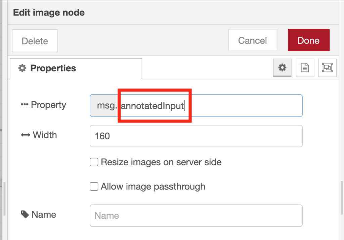Click the tag icon beside the Name label
The image size is (344, 240).
click(x=24, y=214)
